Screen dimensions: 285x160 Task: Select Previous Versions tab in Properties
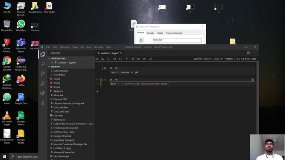point(174,33)
